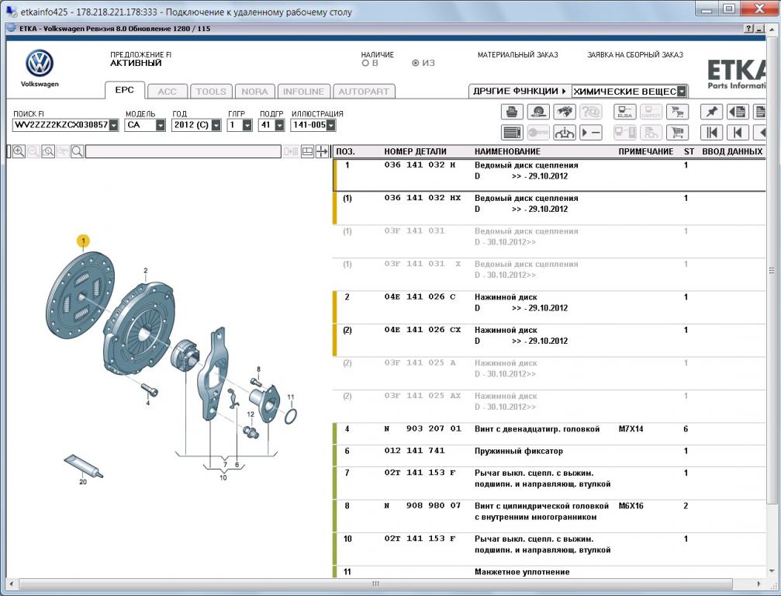Select screw row N 908 980 07

tap(549, 516)
